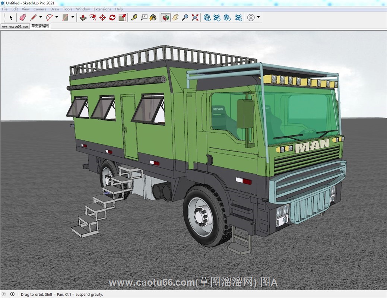
Task: Select the Orbit camera tool
Action: coord(166,18)
